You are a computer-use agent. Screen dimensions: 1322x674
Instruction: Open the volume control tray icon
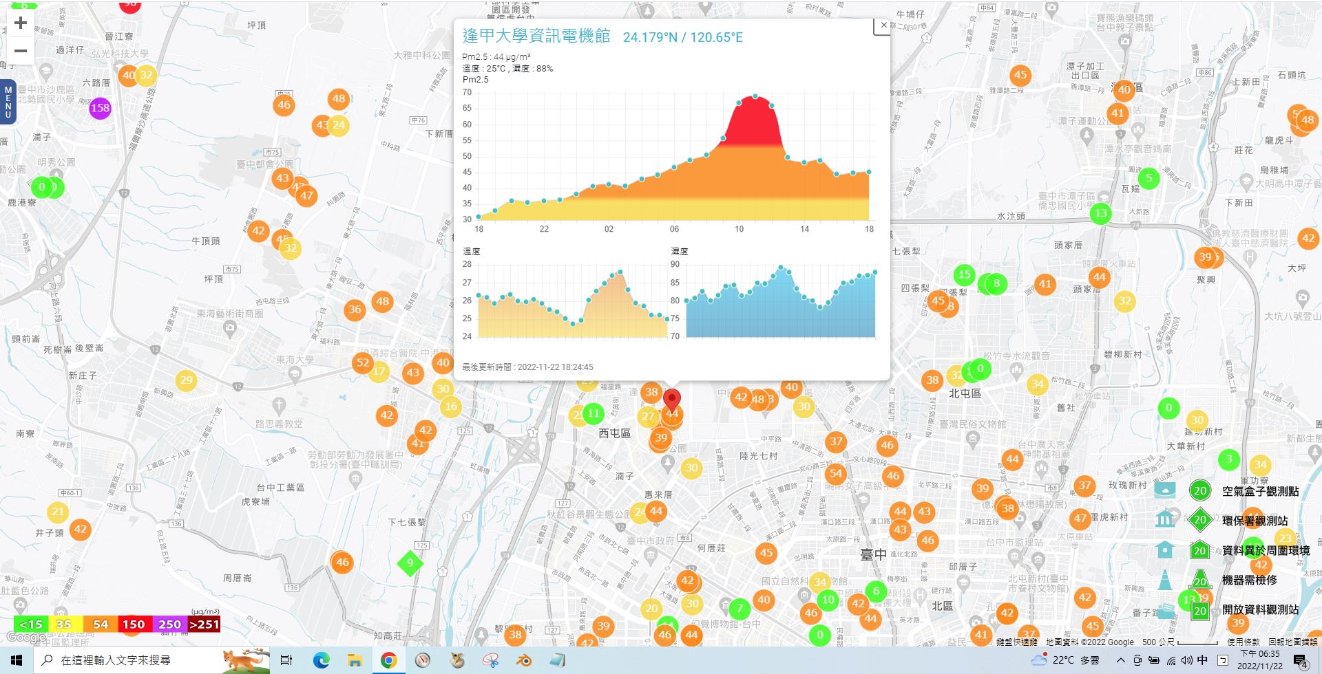point(1186,660)
